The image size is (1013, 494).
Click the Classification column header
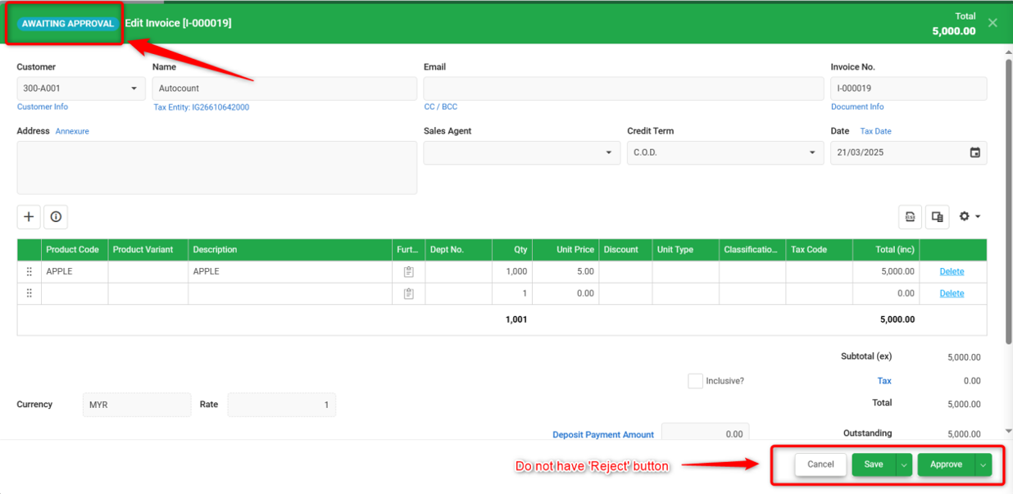[x=752, y=250]
